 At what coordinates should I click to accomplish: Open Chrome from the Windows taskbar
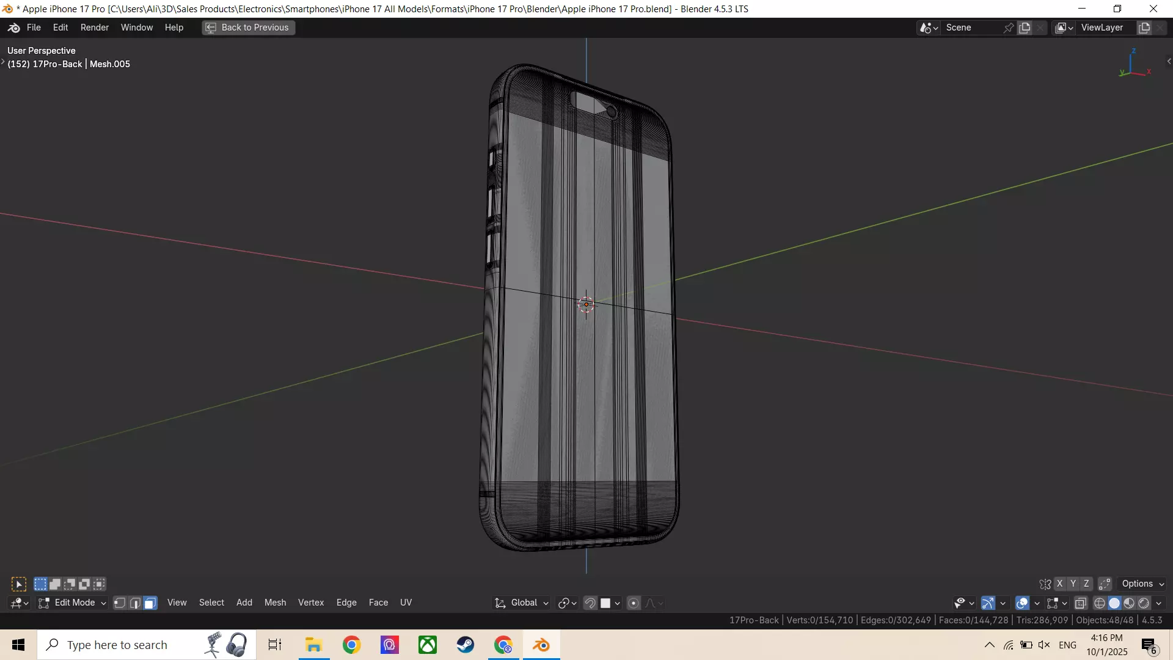(352, 645)
